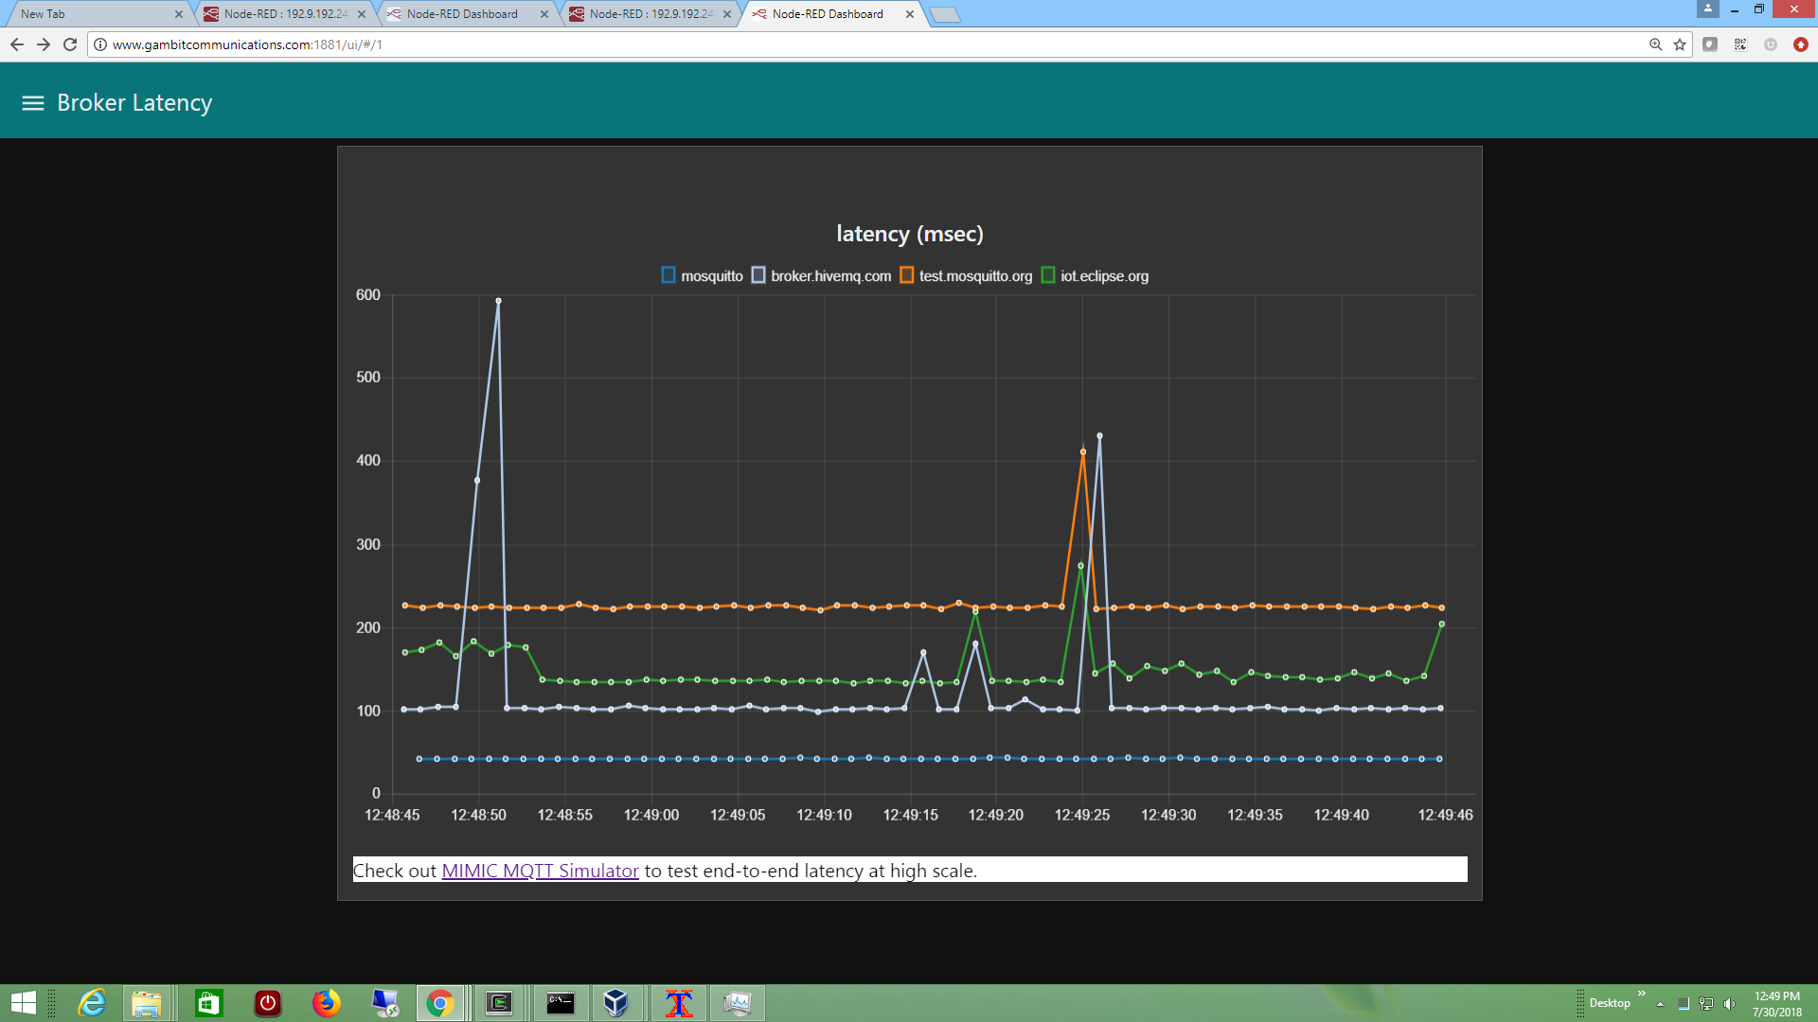Viewport: 1818px width, 1022px height.
Task: Toggle broker.hivemq.com series in the legend
Action: click(822, 275)
